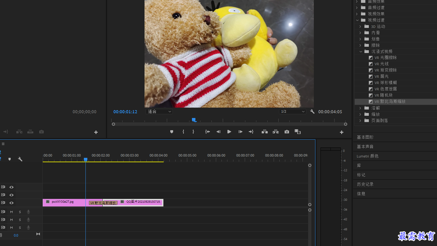This screenshot has width=437, height=246.
Task: Click source monitor Mark Out icon
Action: point(6,132)
